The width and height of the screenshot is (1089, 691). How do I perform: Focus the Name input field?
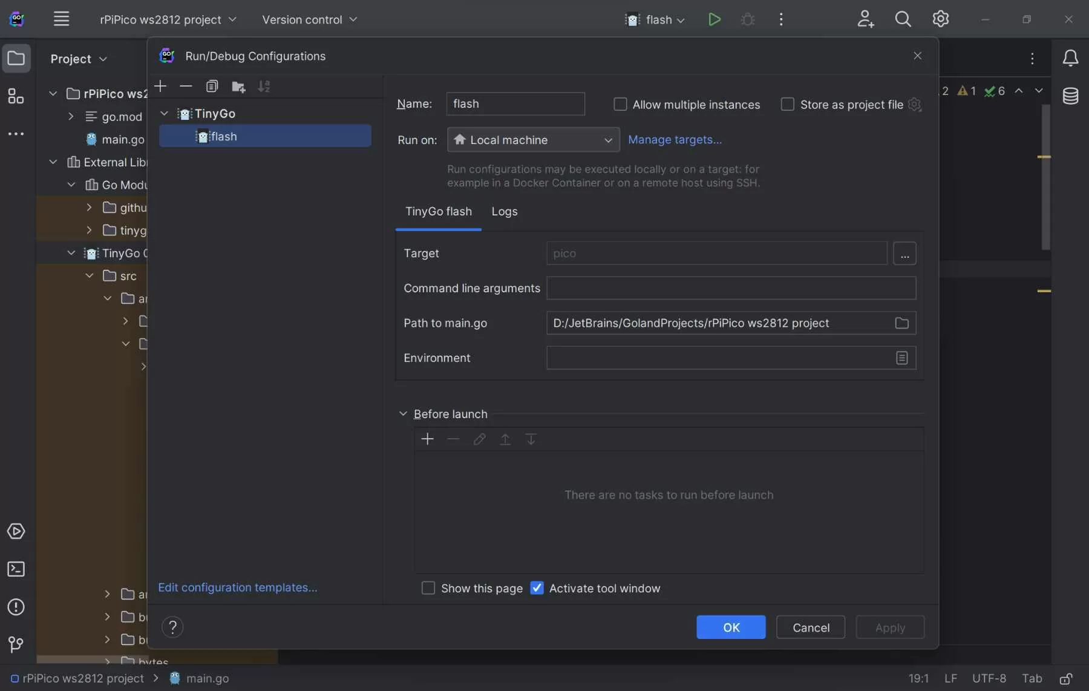tap(515, 104)
